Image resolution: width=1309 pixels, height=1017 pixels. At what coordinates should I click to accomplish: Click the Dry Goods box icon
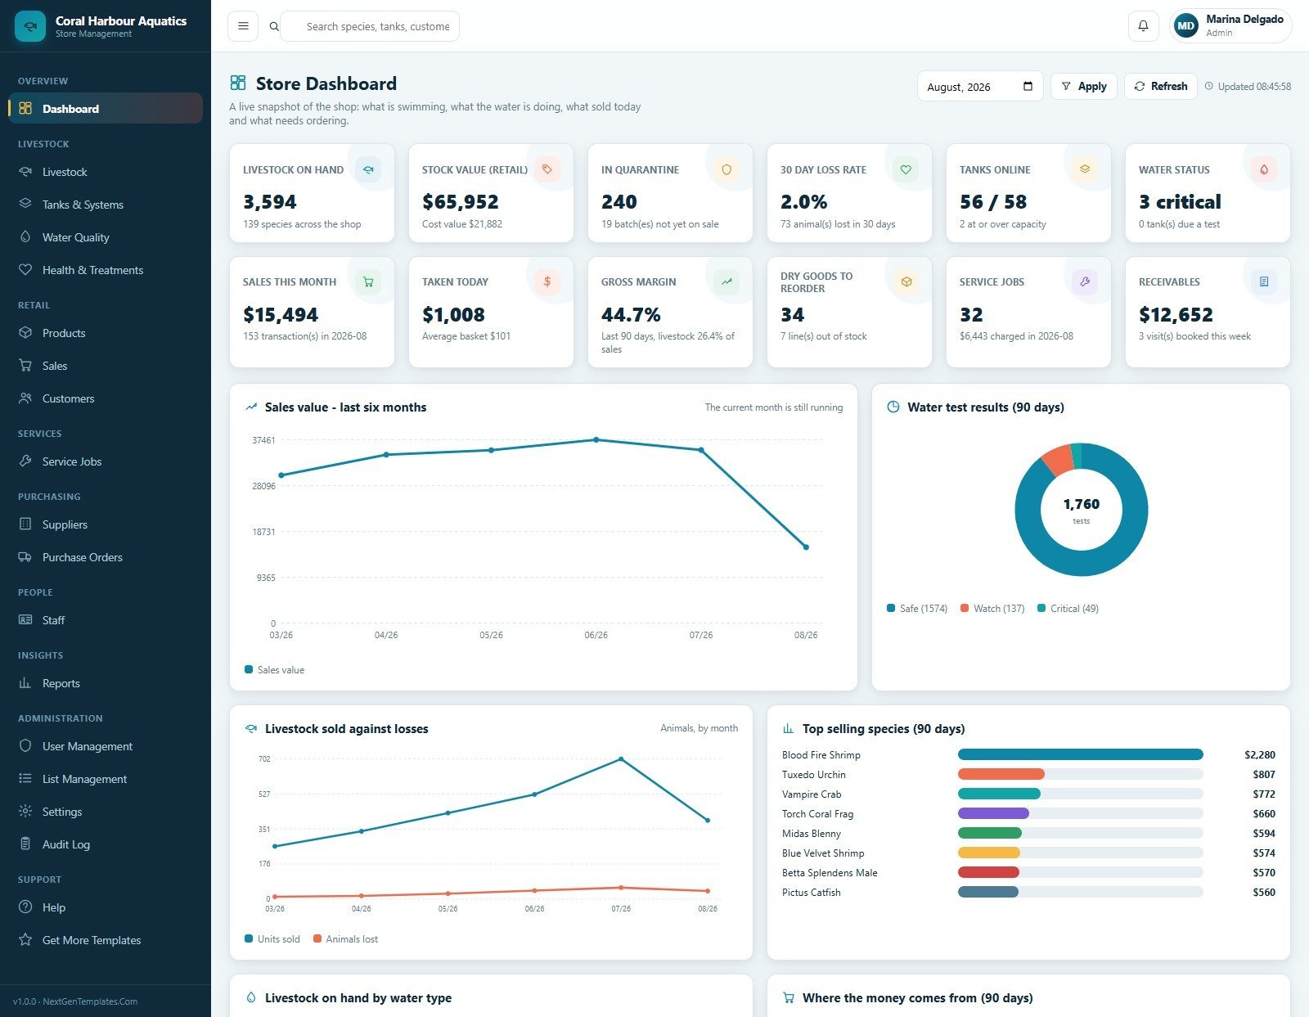(906, 281)
